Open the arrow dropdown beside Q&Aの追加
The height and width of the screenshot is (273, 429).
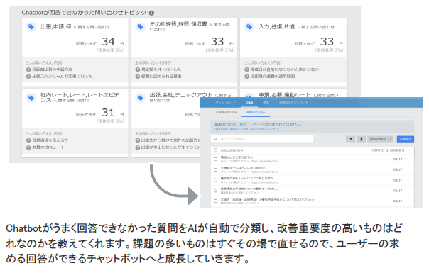coord(391,139)
